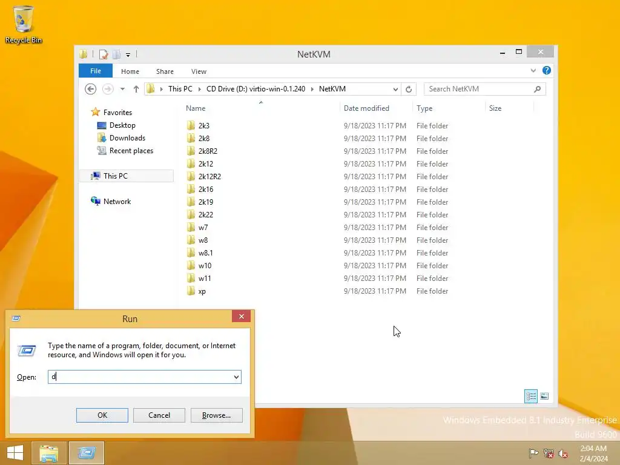Click This PC in the address bar
The image size is (620, 465).
click(180, 89)
